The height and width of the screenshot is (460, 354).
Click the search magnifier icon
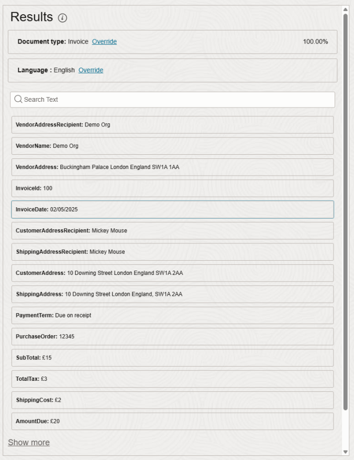point(19,98)
